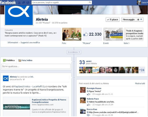This screenshot has height=117, width=148.
Task: Open the Eventi tab thumbnail
Action: pos(113,34)
